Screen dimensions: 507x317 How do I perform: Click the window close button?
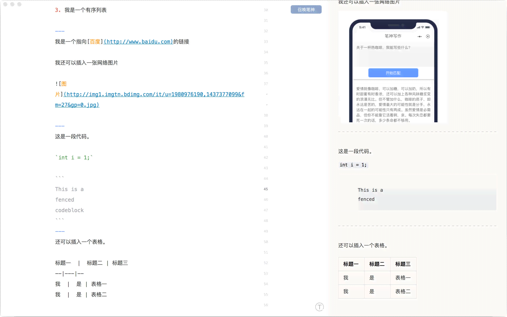coord(5,4)
